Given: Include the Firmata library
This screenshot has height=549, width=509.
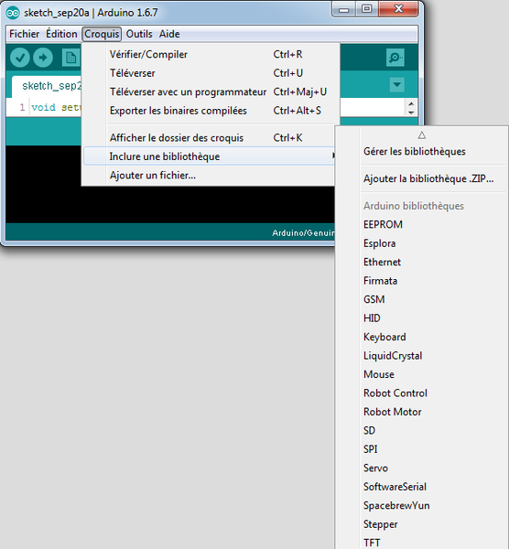Looking at the screenshot, I should (x=422, y=281).
